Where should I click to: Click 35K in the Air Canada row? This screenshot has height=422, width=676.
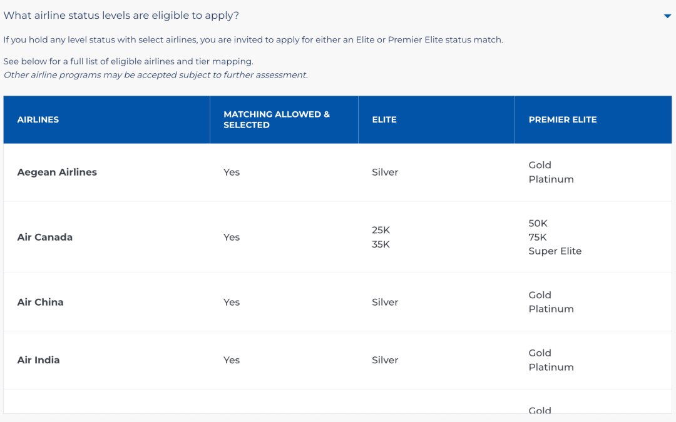point(381,244)
